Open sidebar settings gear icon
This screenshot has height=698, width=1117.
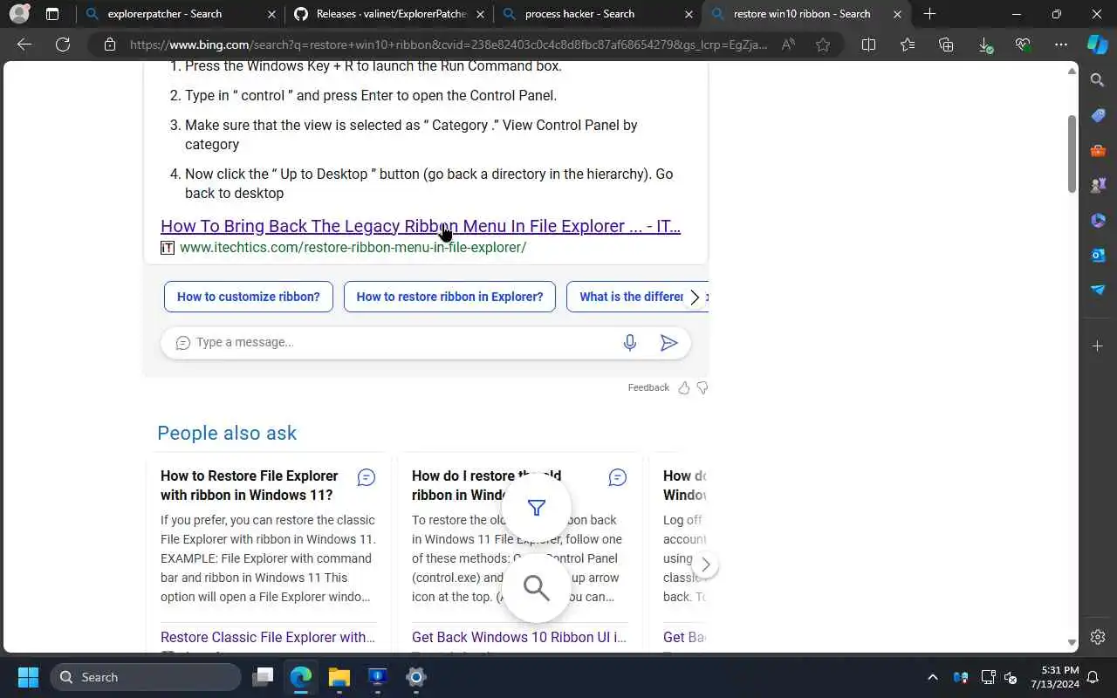pyautogui.click(x=1098, y=637)
